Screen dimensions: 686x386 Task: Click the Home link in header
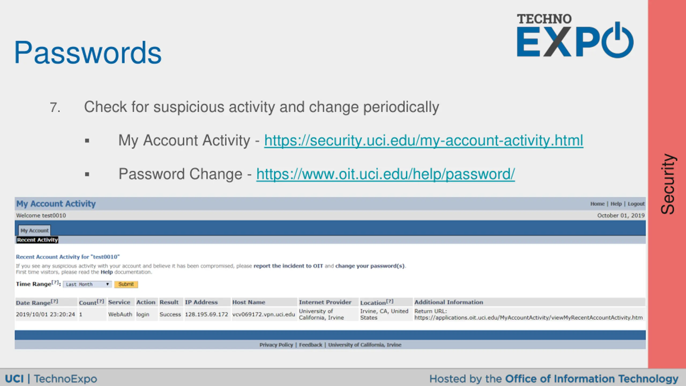point(597,204)
